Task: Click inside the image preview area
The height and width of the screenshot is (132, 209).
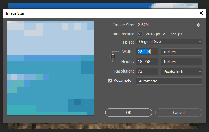Action: coord(50,69)
